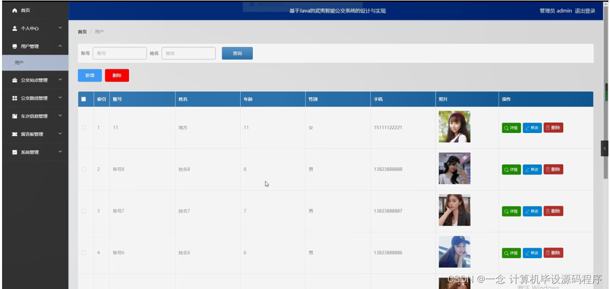Click the ticket icon beside 留言板管理
This screenshot has width=610, height=289.
point(15,134)
